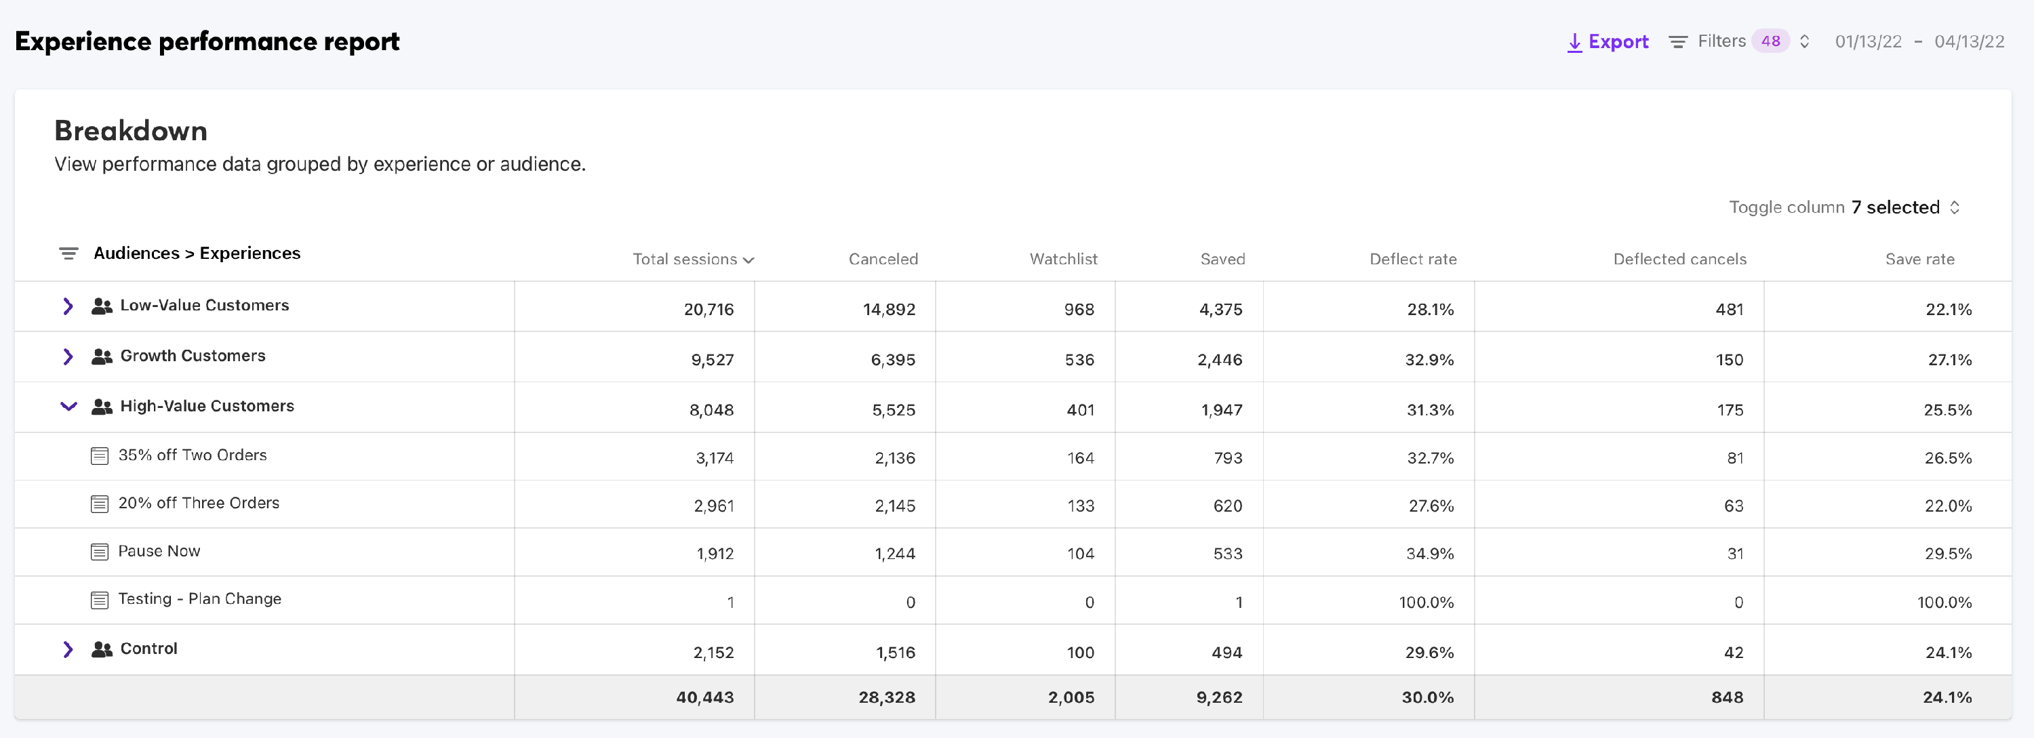Expand the Control audience row
Viewport: 2034px width, 738px height.
(x=68, y=650)
